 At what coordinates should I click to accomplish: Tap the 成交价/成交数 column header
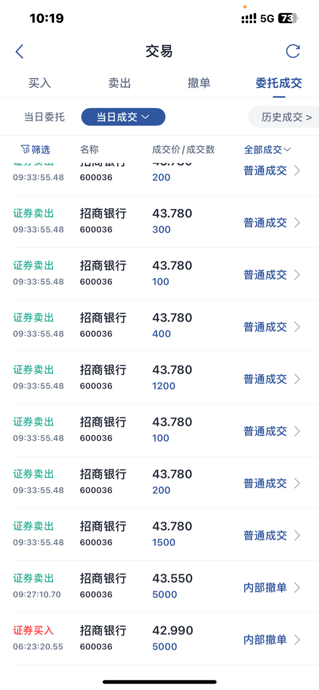(183, 149)
